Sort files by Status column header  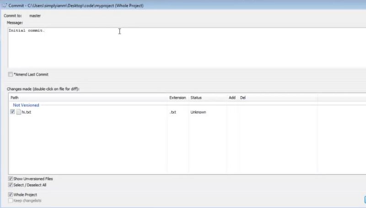[208, 98]
